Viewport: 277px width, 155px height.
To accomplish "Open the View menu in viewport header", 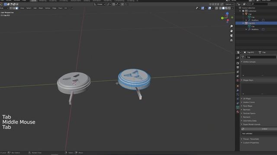I will coord(22,8).
